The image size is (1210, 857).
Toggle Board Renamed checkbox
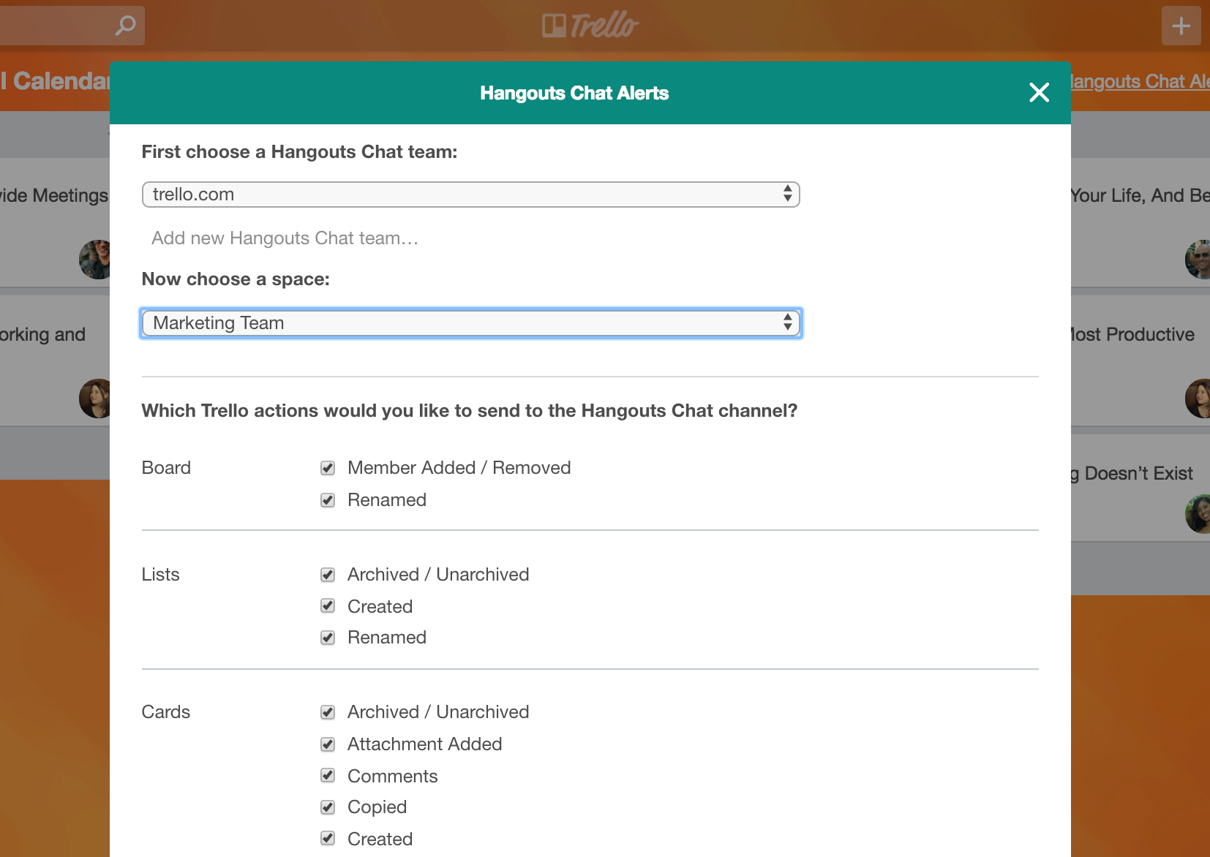(328, 500)
